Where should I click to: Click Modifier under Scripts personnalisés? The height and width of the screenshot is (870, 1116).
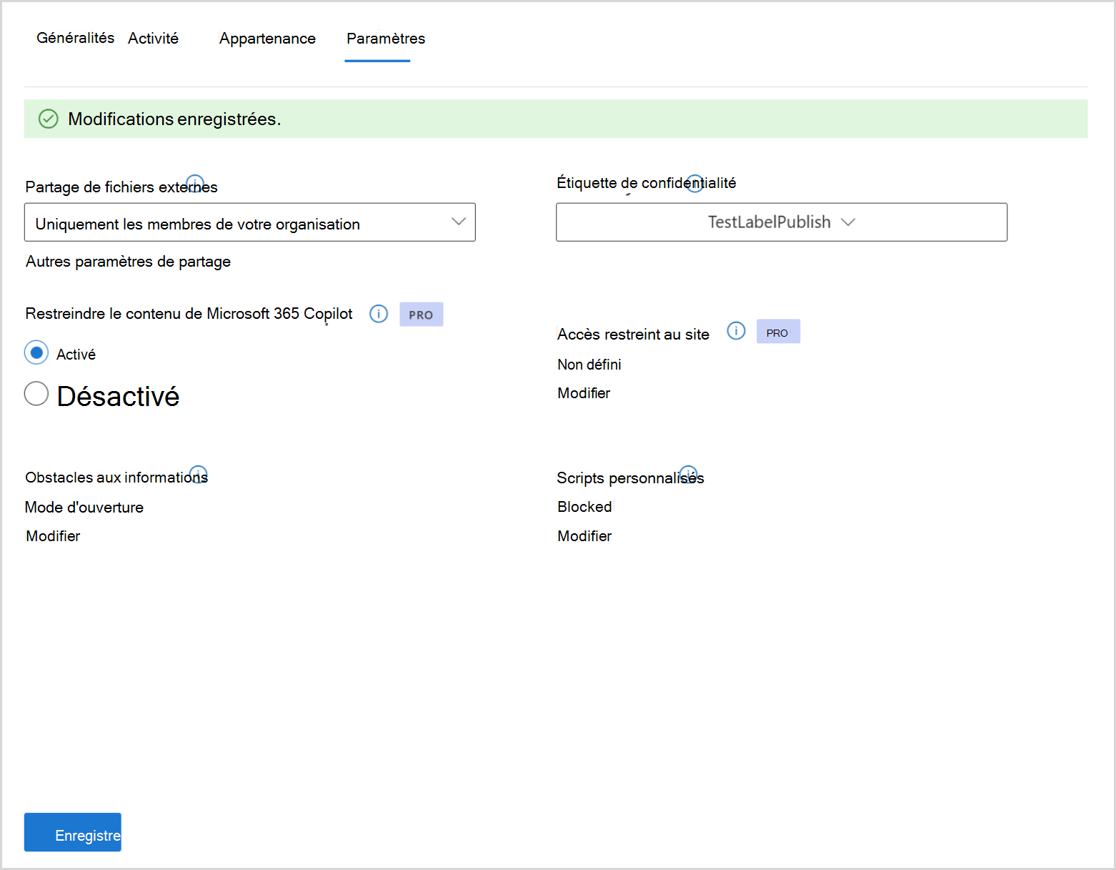(x=584, y=536)
